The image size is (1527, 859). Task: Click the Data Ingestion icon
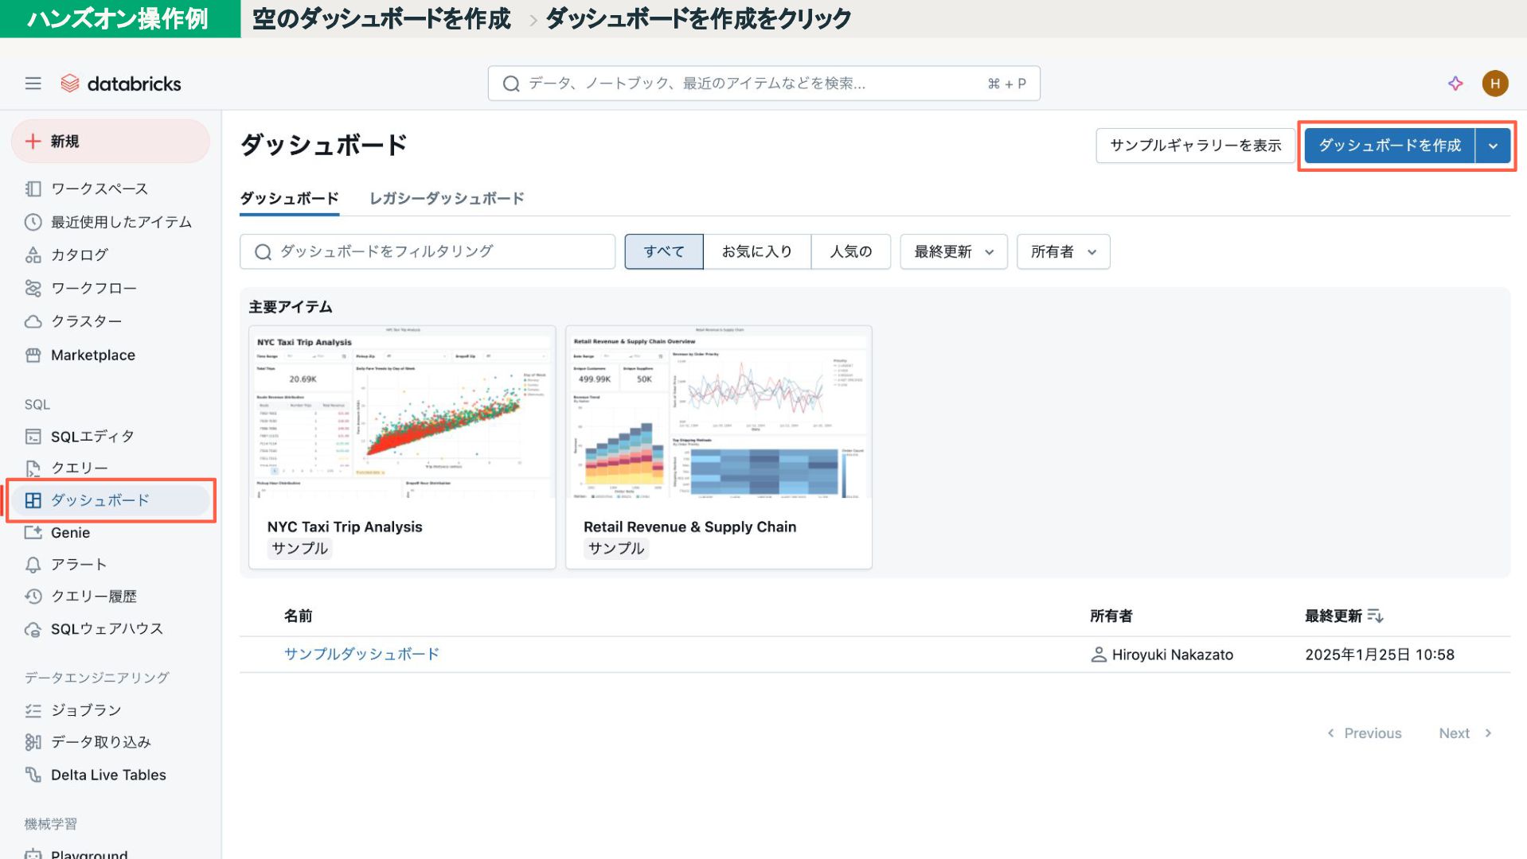tap(33, 742)
